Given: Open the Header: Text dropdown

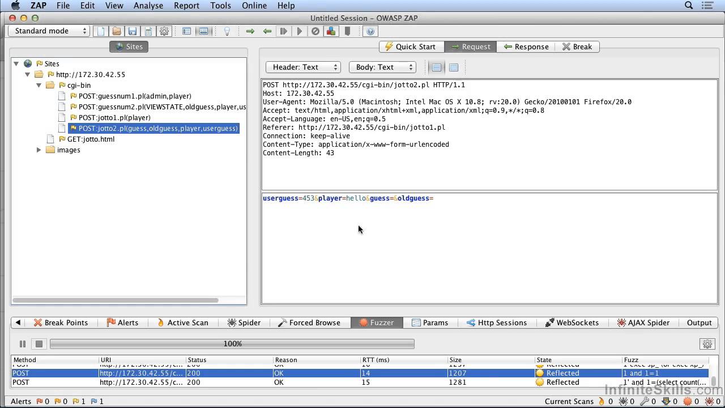Looking at the screenshot, I should [x=303, y=67].
